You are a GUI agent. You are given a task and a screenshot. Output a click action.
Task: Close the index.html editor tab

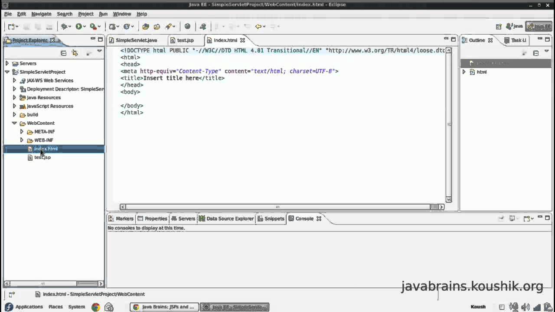click(242, 40)
